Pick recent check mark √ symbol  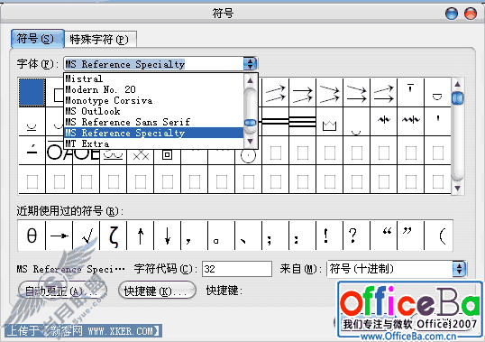click(87, 236)
